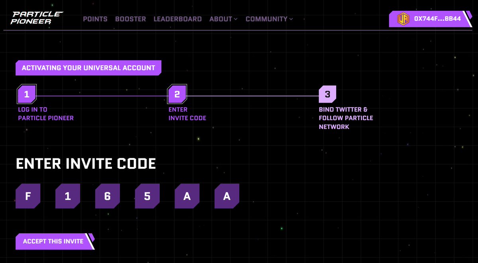Select step 1 marker in progress tracker

tap(27, 94)
